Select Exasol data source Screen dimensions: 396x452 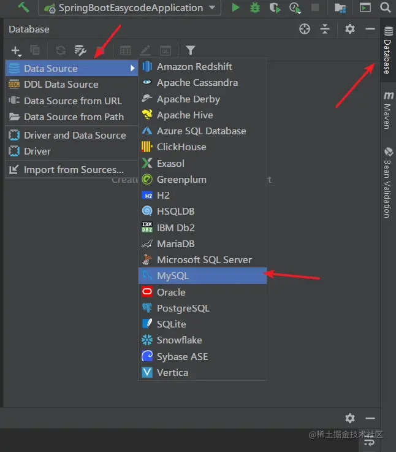[203, 164]
